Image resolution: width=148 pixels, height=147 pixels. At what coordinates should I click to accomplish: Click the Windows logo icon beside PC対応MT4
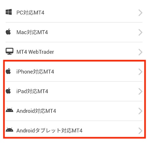tap(9, 12)
